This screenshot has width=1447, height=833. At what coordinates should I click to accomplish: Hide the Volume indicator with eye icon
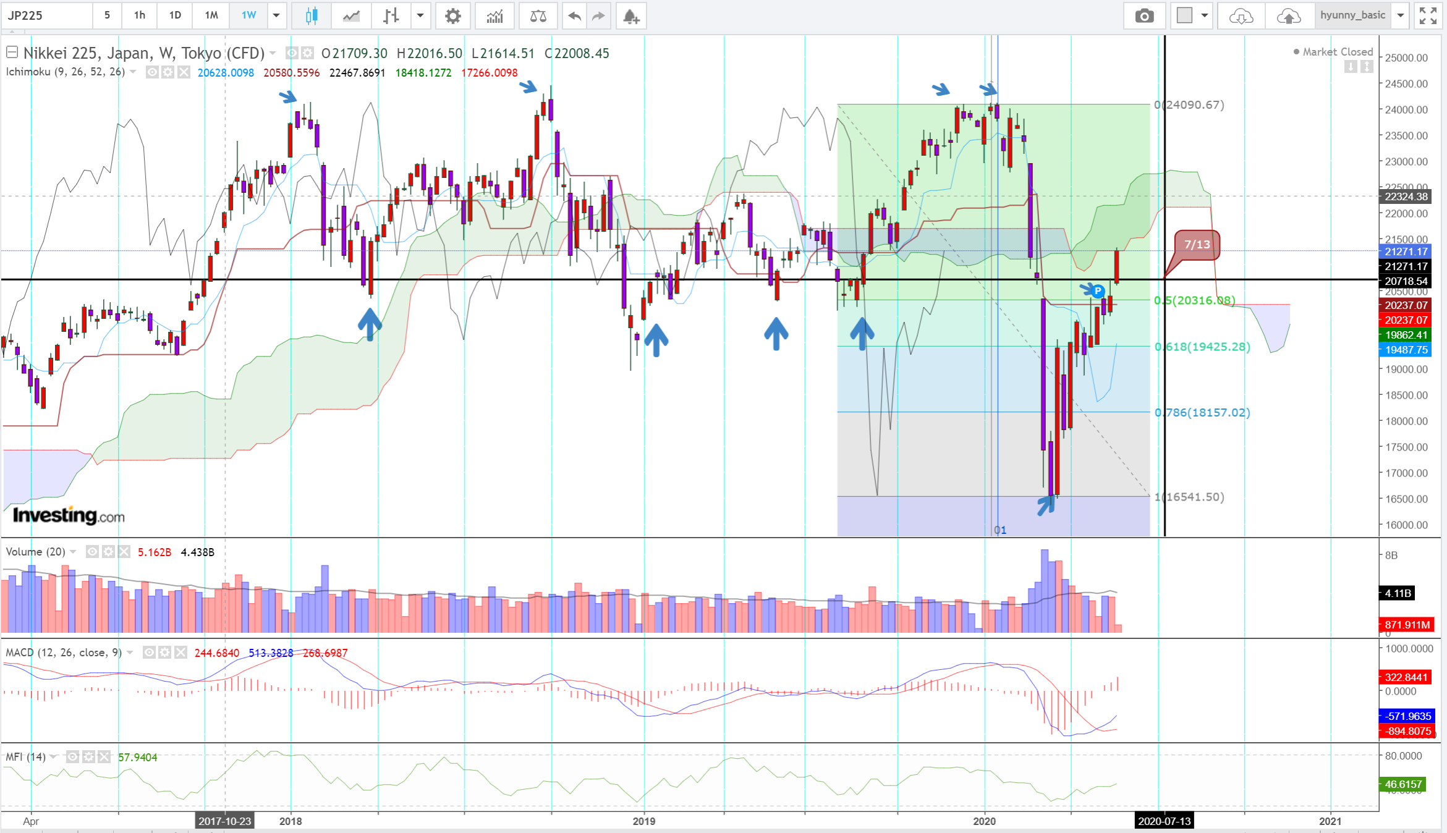pos(92,551)
